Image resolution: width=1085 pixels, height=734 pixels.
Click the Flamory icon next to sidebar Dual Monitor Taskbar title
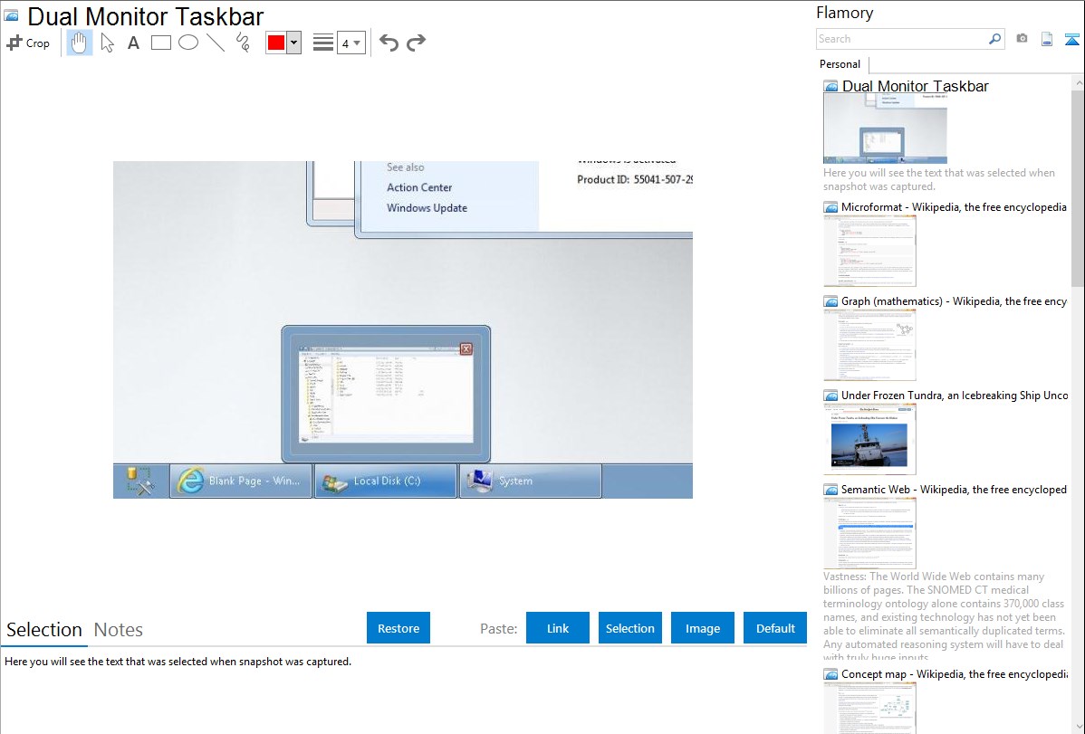[x=831, y=87]
